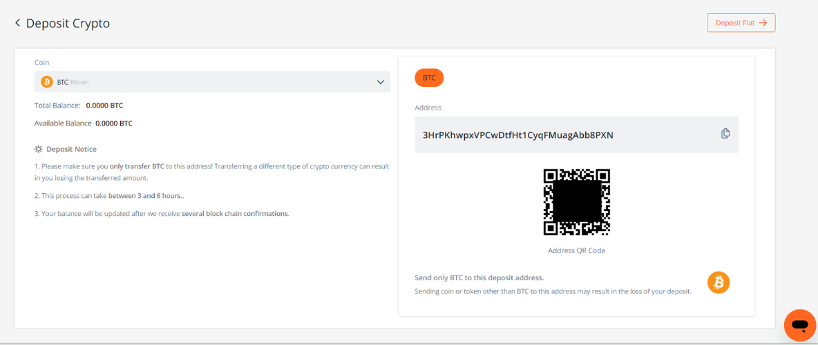
Task: Click the Deposit Fiat button
Action: (x=741, y=23)
